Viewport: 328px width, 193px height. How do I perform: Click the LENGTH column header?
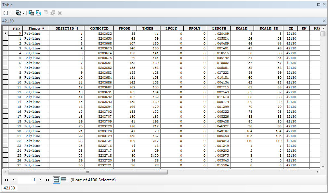tap(219, 29)
